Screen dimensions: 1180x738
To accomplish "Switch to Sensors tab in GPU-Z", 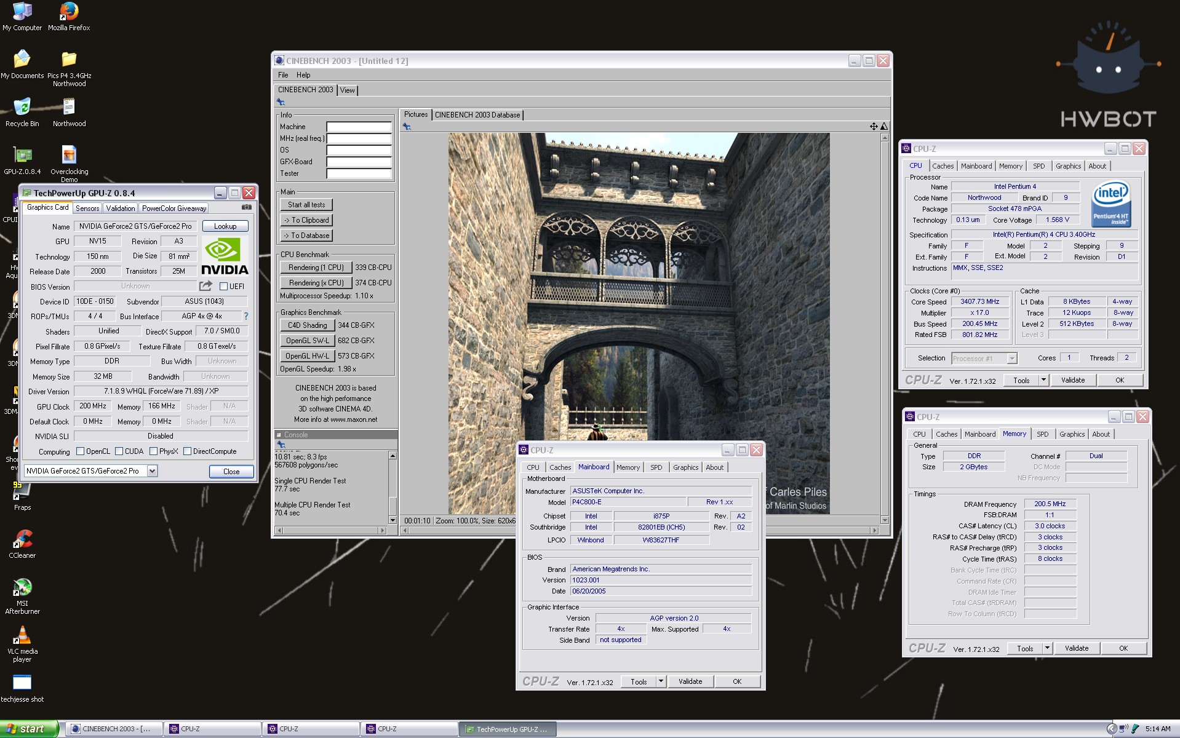I will [87, 208].
